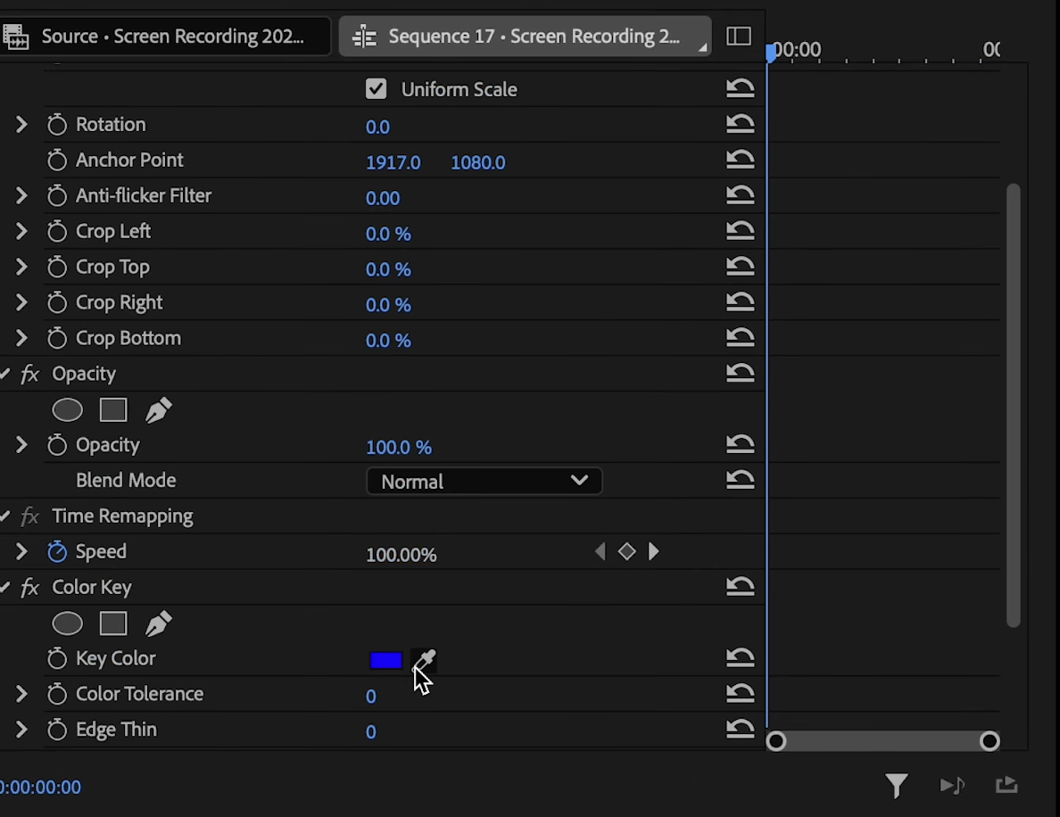Image resolution: width=1060 pixels, height=817 pixels.
Task: Toggle animation stopwatch for Anti-flicker Filter
Action: point(57,196)
